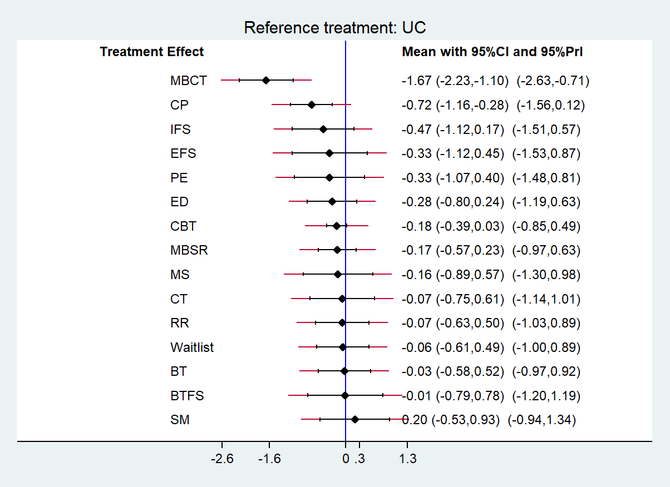Click the IFS diamond marker on plot
This screenshot has height=487, width=670.
pos(323,129)
